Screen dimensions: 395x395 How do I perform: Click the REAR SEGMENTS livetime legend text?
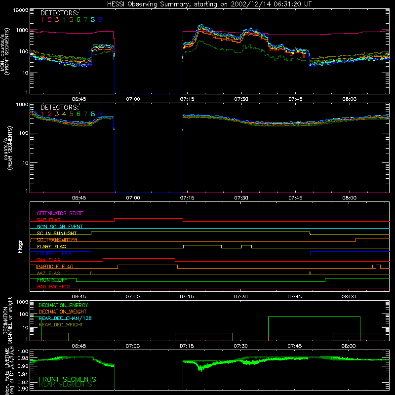point(66,385)
